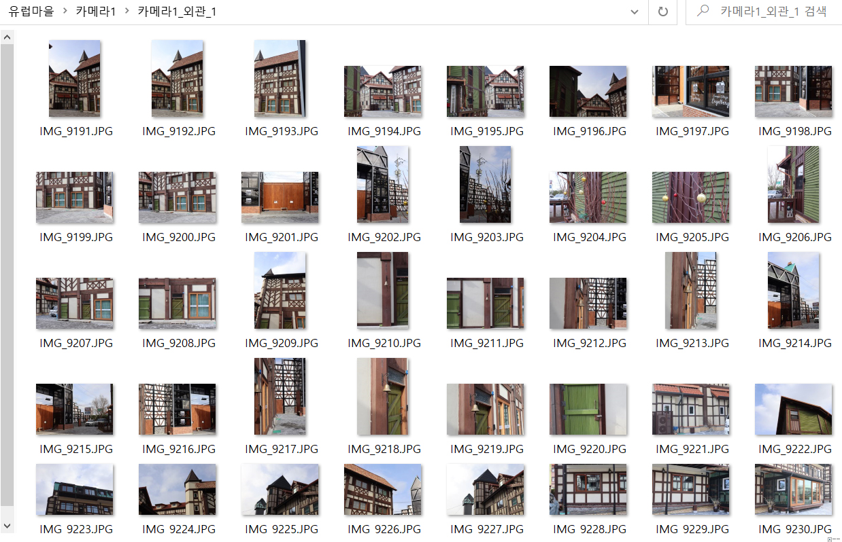The image size is (842, 542).
Task: Select IMG_9220.JPG green door photo
Action: click(x=588, y=409)
